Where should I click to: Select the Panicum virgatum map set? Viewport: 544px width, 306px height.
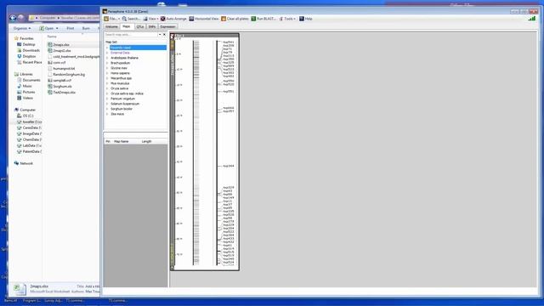click(122, 99)
